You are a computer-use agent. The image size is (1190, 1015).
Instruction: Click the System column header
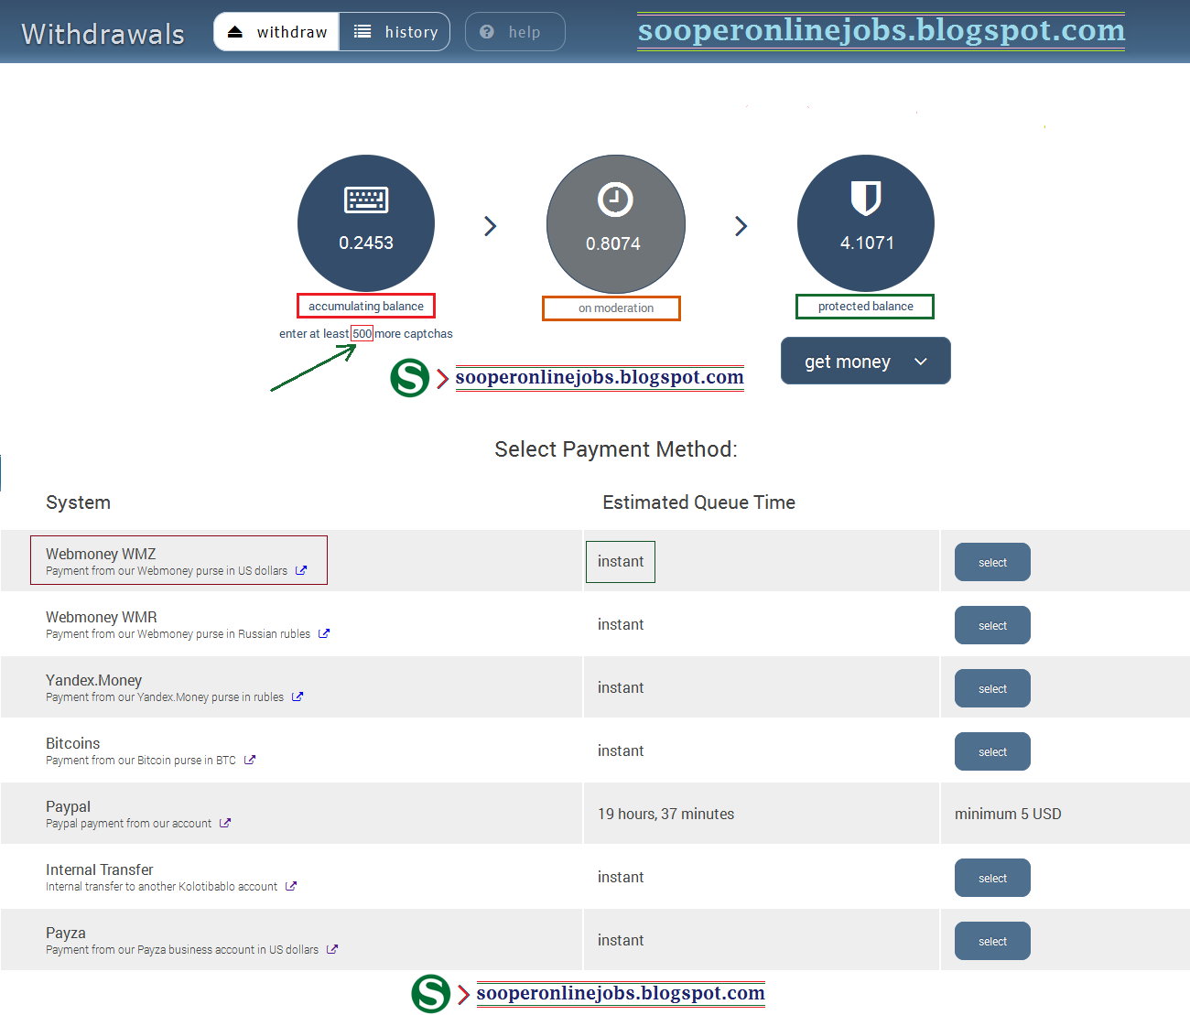(x=79, y=502)
